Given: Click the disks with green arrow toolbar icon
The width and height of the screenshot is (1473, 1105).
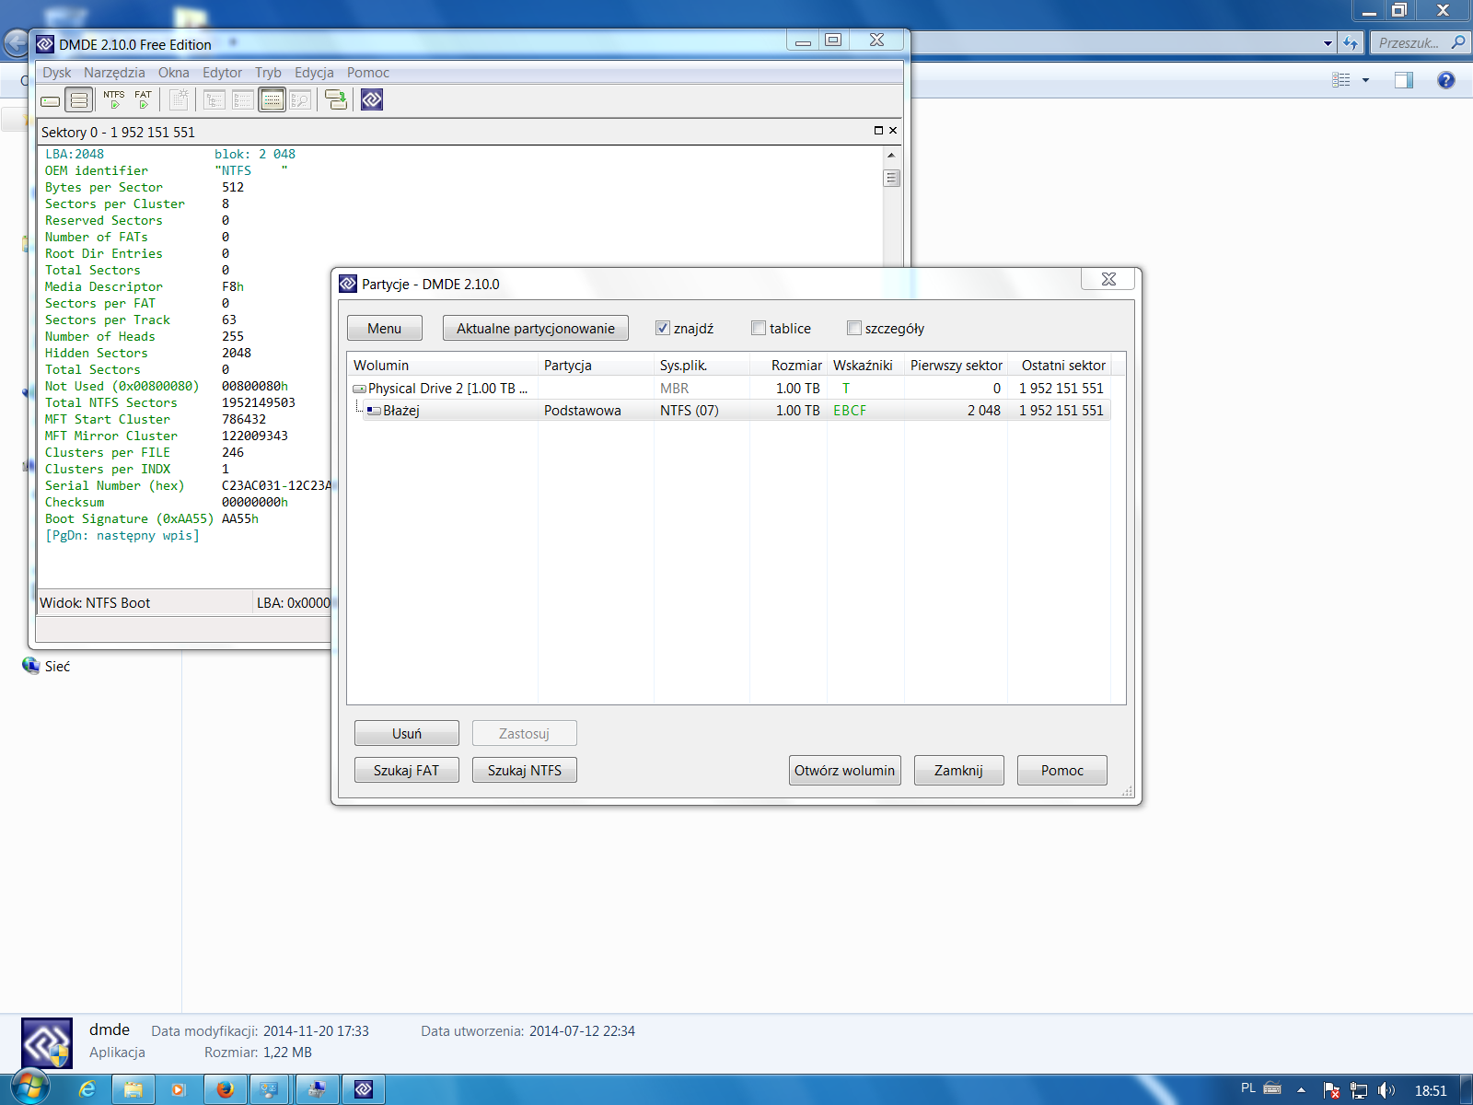Looking at the screenshot, I should click(x=337, y=99).
